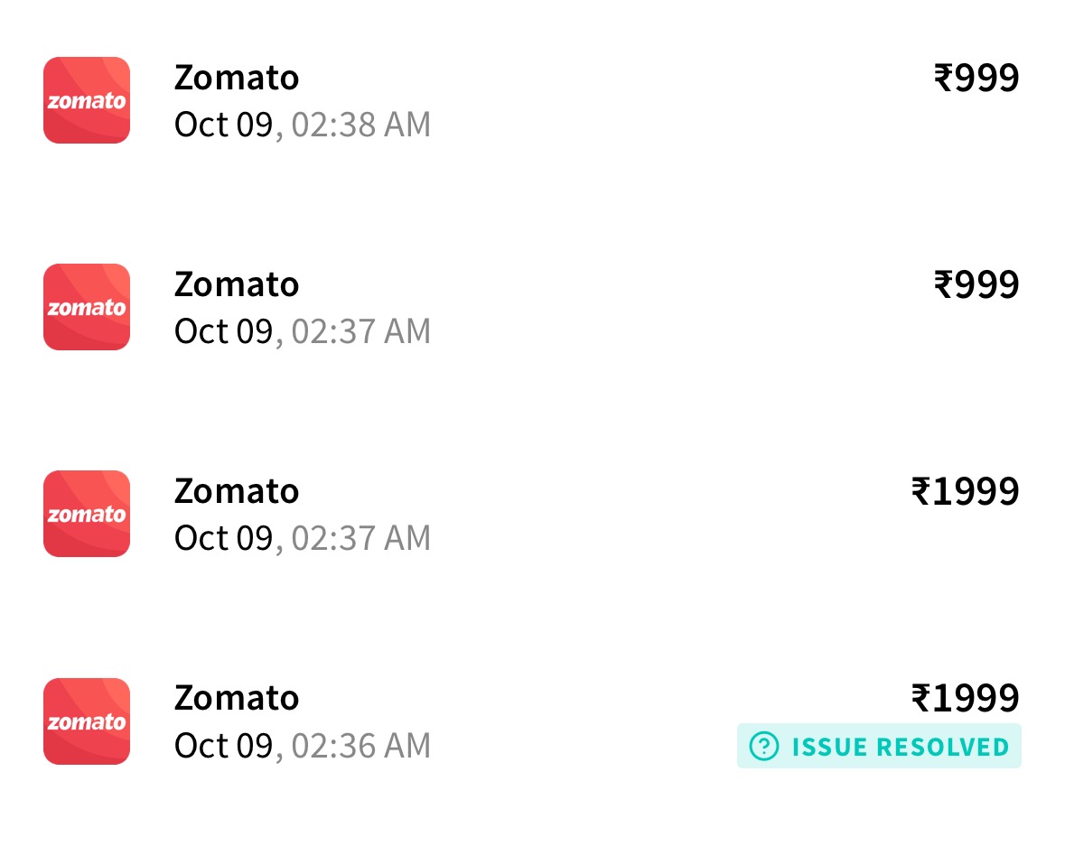Click the Oct 09 date in the topmost transaction
Viewport: 1065px width, 846px height.
coord(223,125)
